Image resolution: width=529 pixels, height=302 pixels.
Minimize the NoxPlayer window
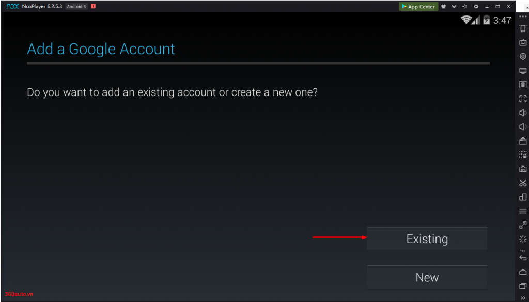coord(487,6)
